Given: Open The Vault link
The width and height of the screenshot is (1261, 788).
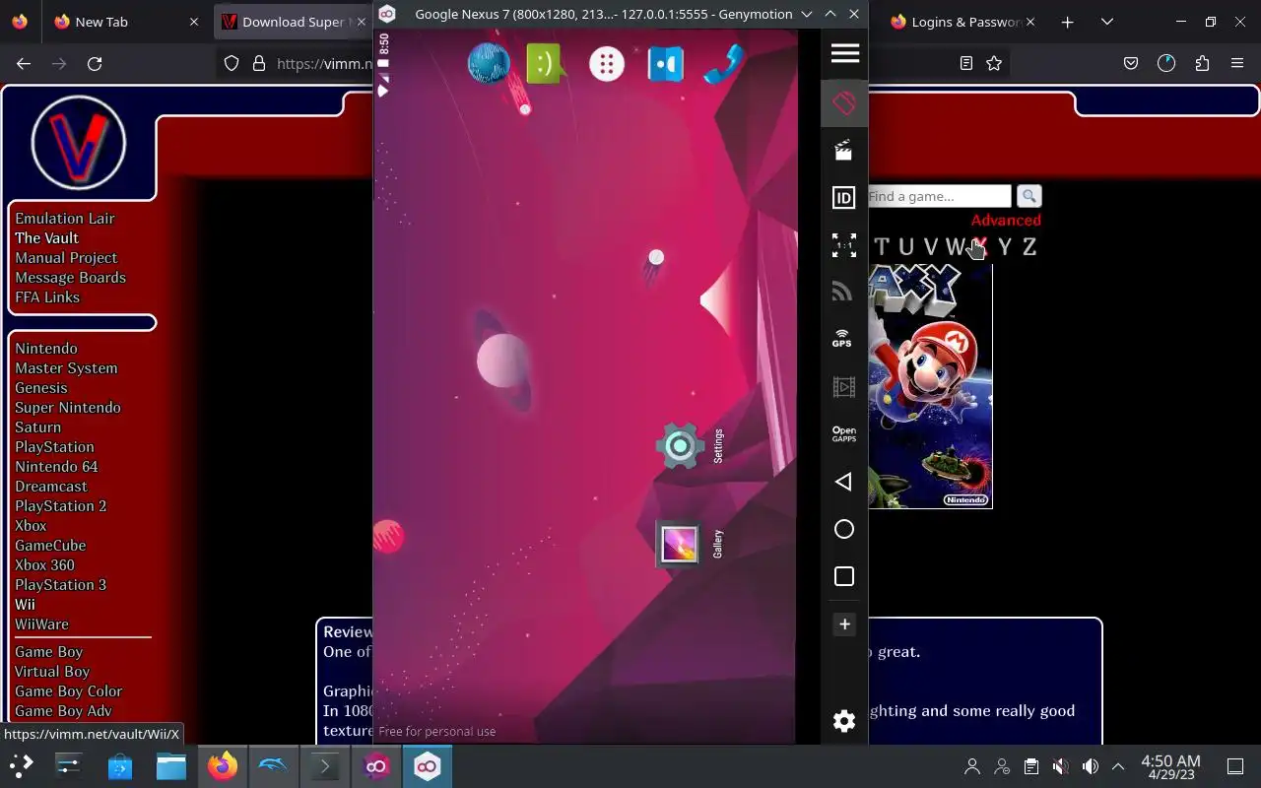Looking at the screenshot, I should [x=46, y=238].
